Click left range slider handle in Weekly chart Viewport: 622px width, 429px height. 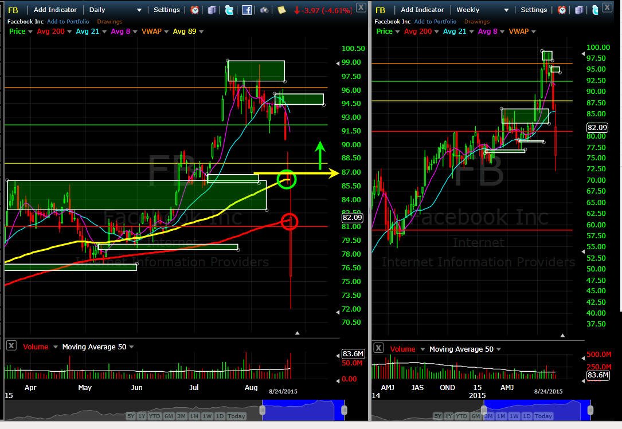point(484,410)
